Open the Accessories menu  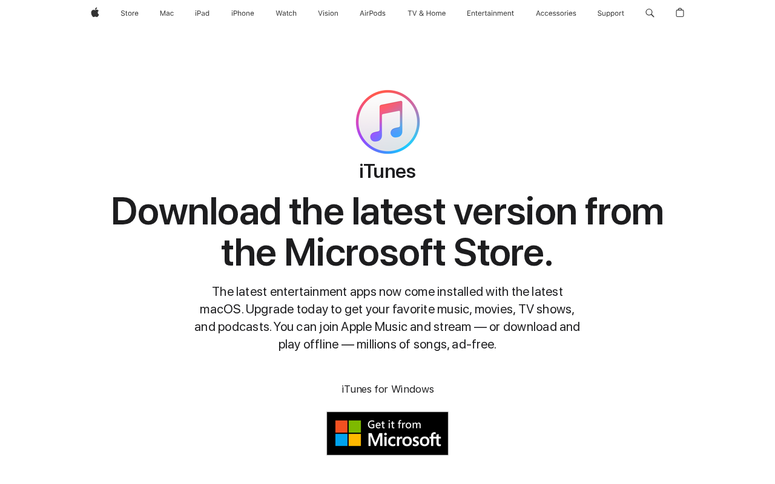pos(556,13)
